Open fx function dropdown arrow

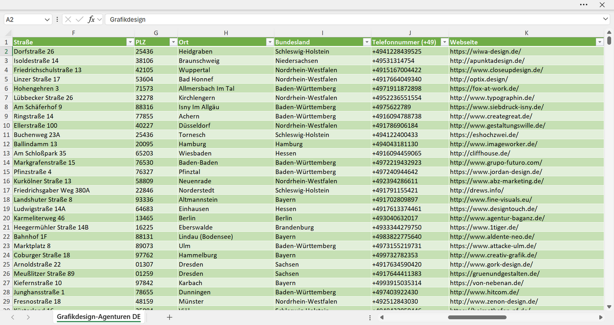tap(99, 19)
